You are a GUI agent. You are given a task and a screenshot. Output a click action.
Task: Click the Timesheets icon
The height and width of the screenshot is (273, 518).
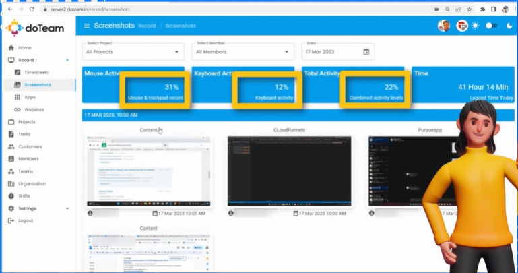[18, 72]
